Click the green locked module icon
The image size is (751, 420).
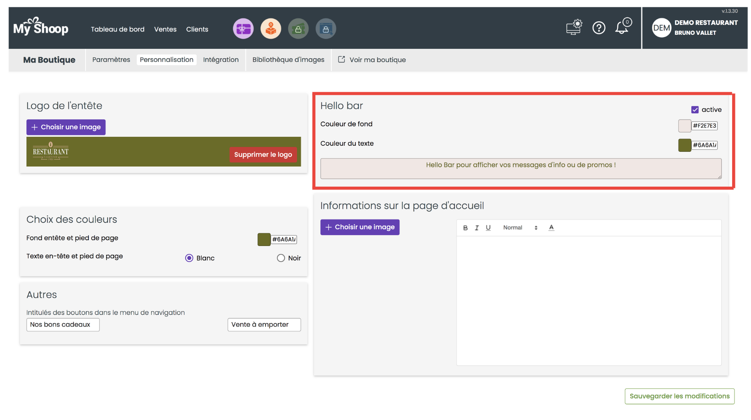[298, 29]
